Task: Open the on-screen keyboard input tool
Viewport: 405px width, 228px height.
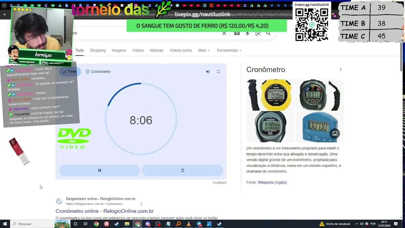Action: (x=237, y=33)
